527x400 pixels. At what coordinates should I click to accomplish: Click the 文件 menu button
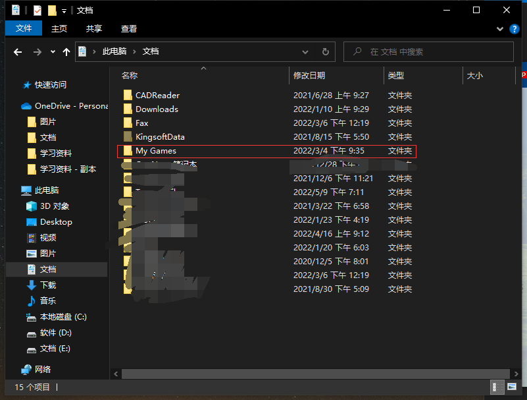[24, 28]
